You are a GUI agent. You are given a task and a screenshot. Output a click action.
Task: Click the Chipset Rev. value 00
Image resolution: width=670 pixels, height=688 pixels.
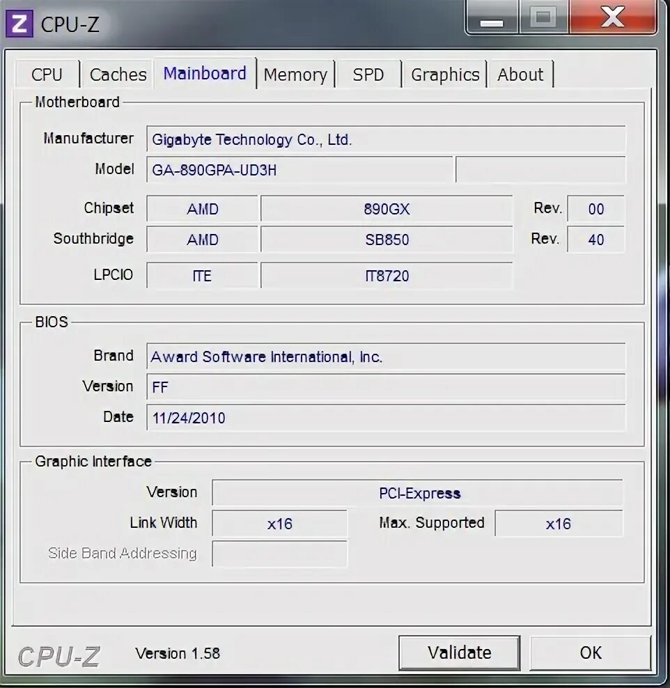(x=596, y=209)
